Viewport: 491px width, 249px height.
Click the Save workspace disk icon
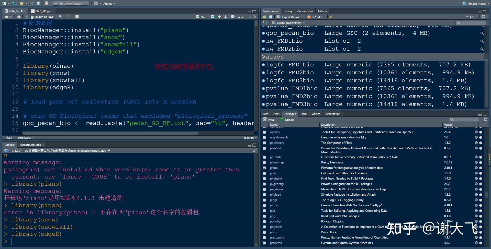tap(271, 17)
